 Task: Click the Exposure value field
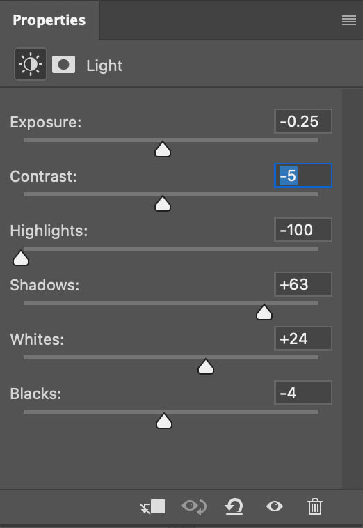pos(303,121)
